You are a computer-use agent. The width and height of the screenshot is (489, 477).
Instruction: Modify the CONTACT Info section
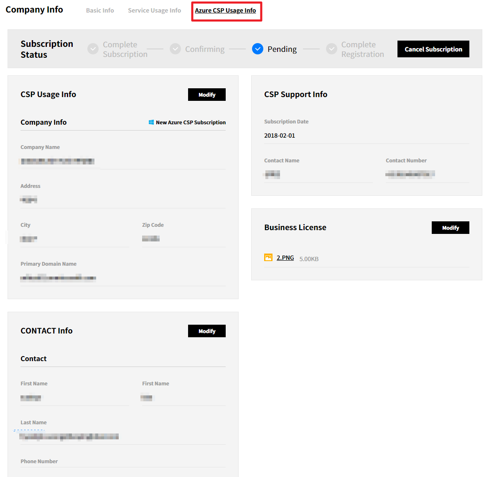click(x=206, y=331)
